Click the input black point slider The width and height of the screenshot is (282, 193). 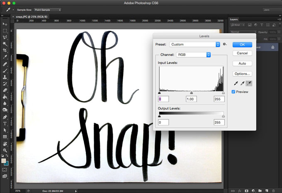pos(159,93)
